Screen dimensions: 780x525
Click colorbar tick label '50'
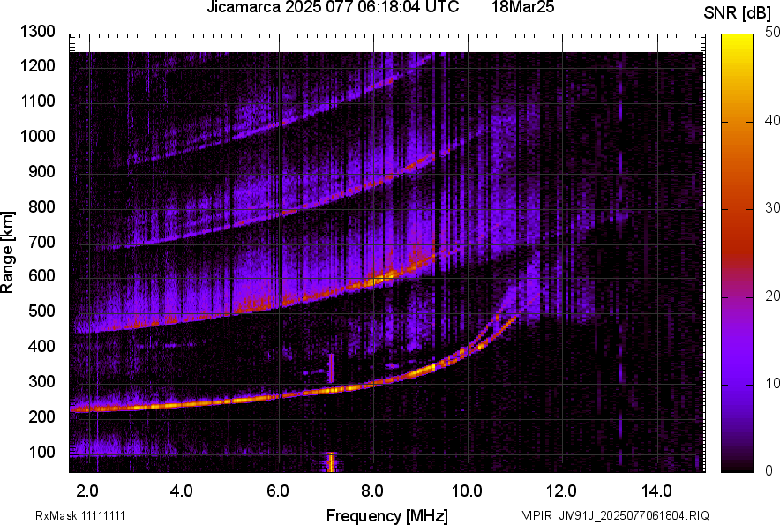pyautogui.click(x=773, y=33)
